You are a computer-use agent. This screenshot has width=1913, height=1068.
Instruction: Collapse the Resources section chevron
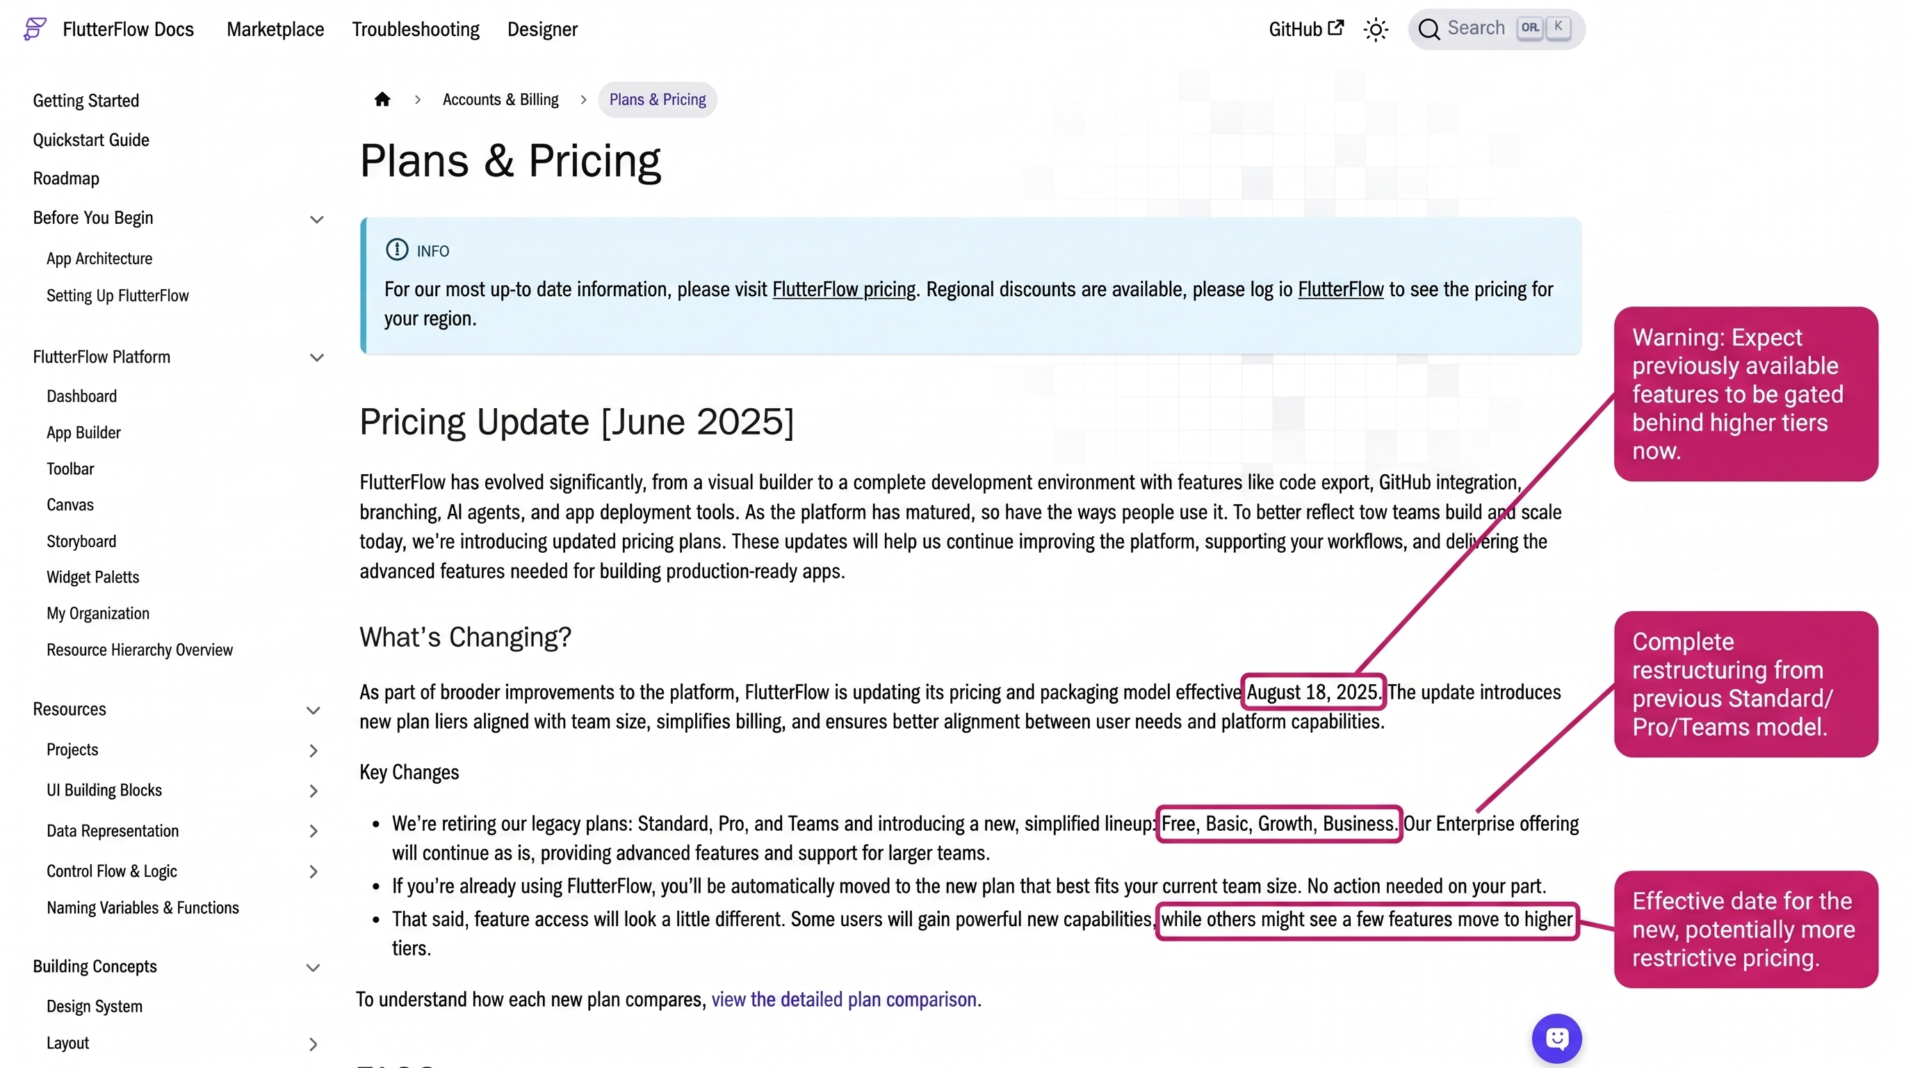click(314, 710)
